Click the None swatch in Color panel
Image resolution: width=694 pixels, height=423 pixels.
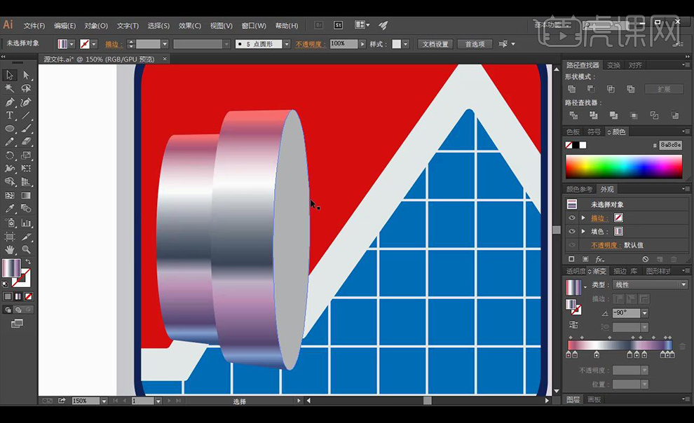[569, 145]
